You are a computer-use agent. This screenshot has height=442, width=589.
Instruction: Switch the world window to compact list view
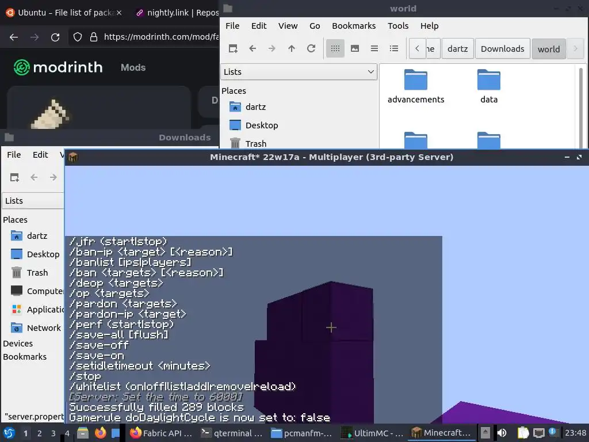tap(374, 48)
